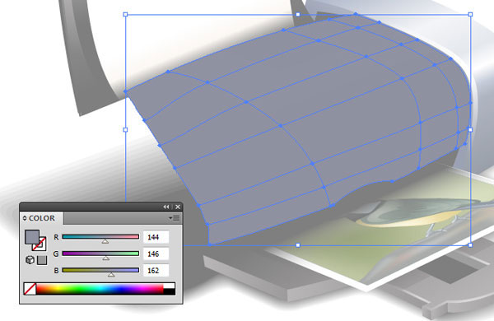Click the R red channel slider

point(100,237)
